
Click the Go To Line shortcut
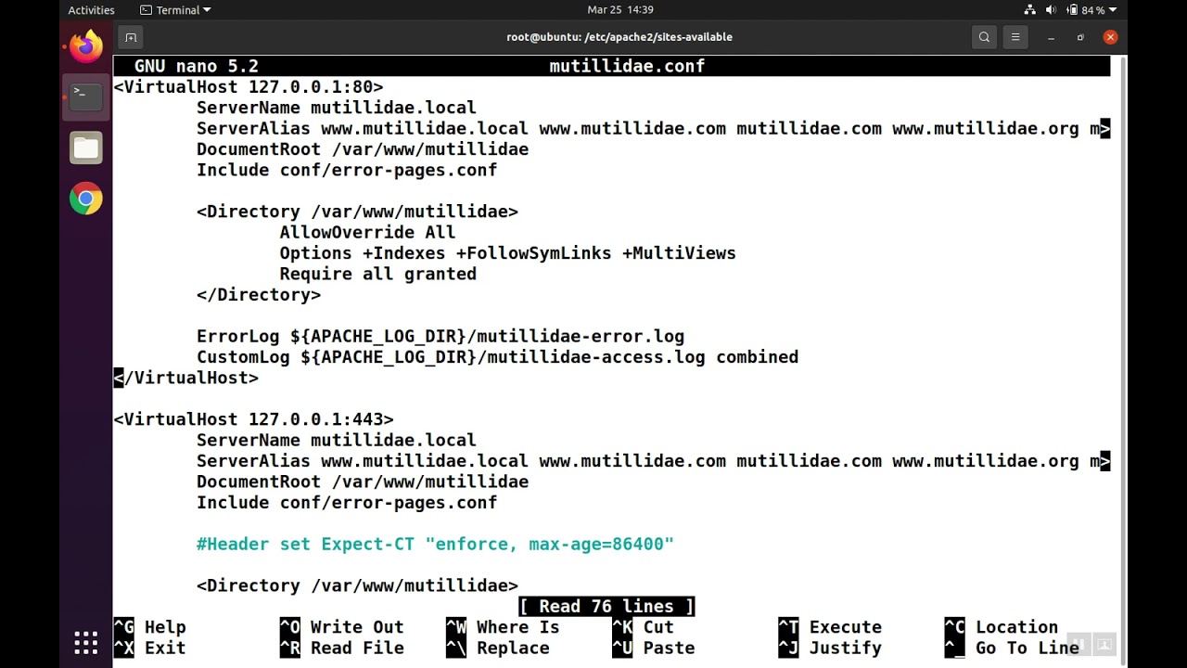point(1012,648)
